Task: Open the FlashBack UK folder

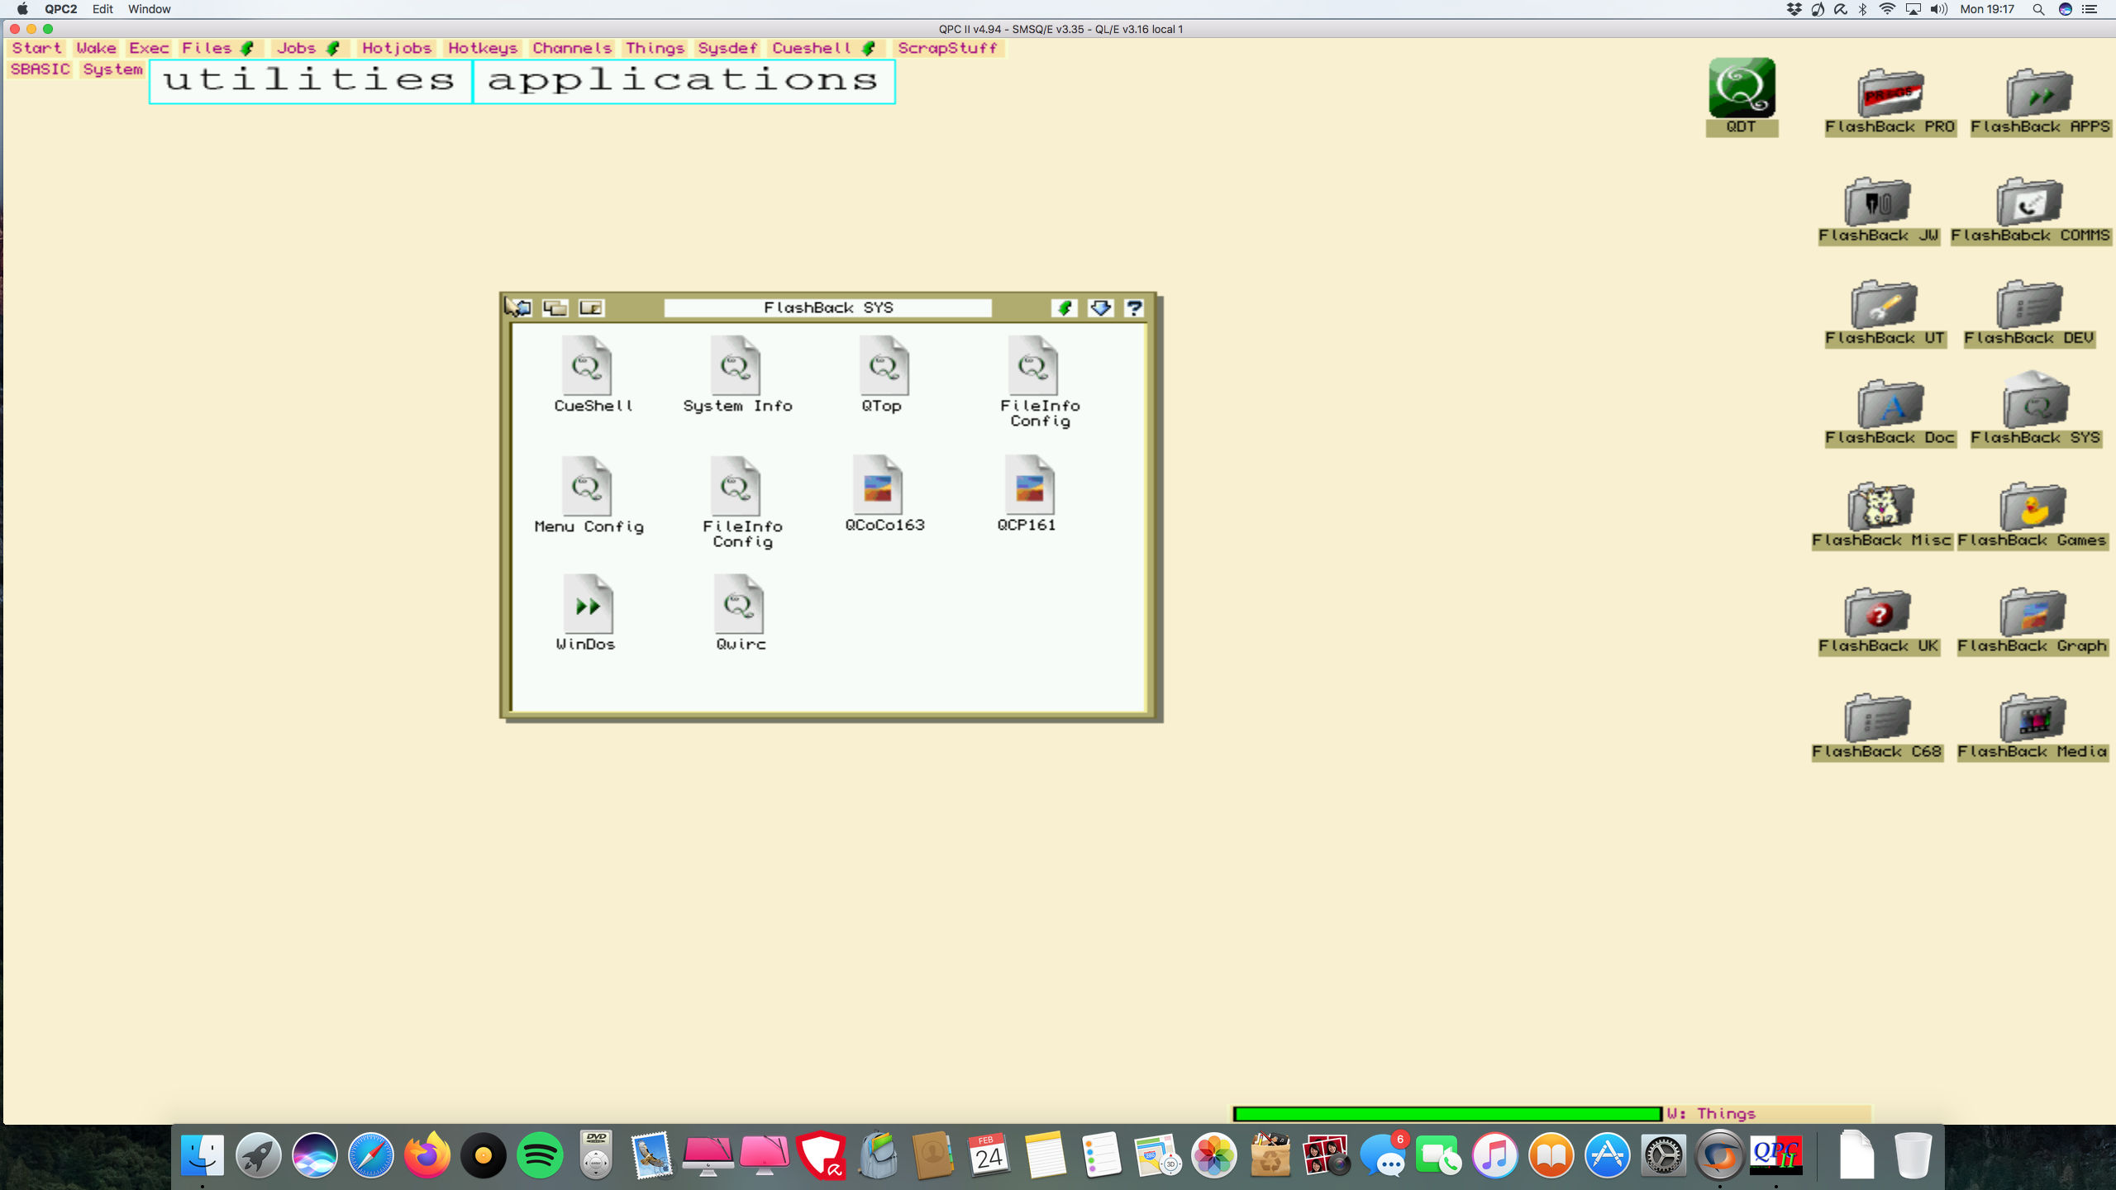Action: coord(1877,612)
